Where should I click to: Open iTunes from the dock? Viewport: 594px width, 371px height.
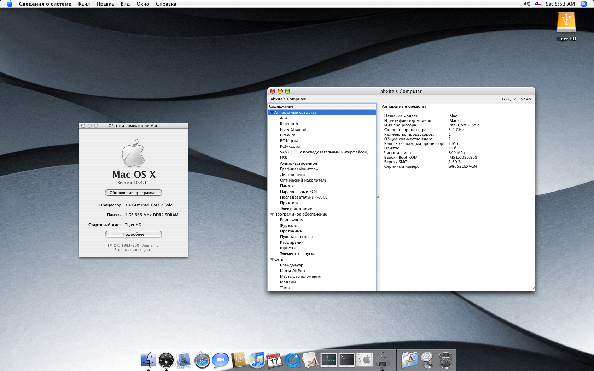[257, 360]
